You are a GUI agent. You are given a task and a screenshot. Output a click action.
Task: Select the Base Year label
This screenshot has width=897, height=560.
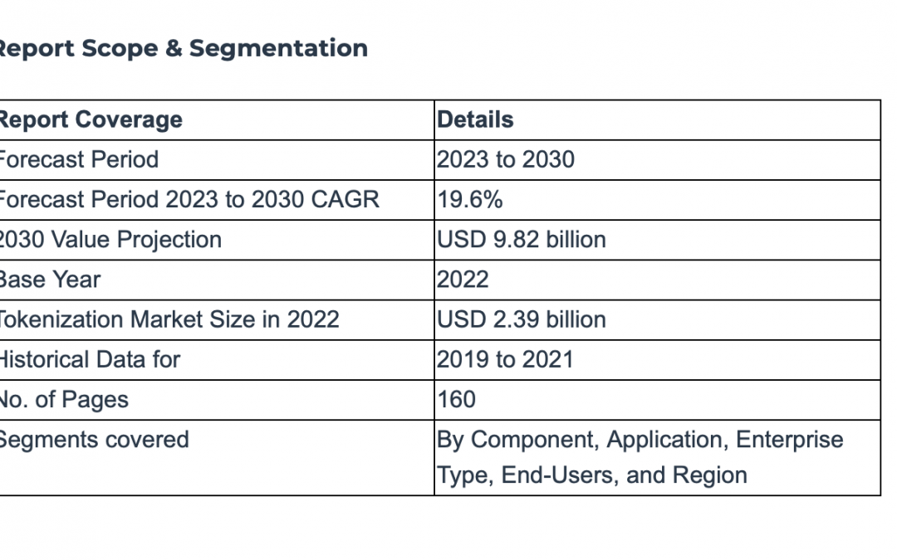[51, 280]
